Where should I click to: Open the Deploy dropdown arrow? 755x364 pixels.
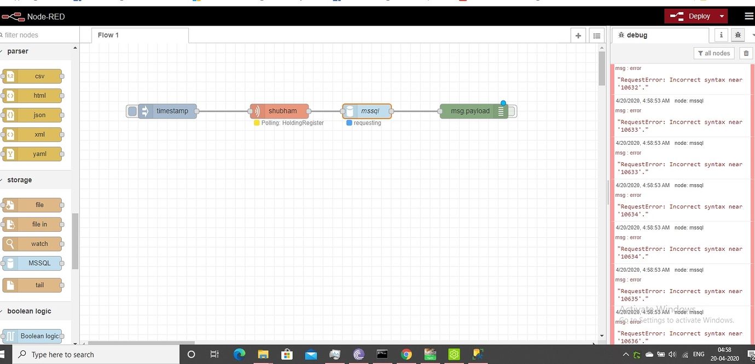[722, 16]
